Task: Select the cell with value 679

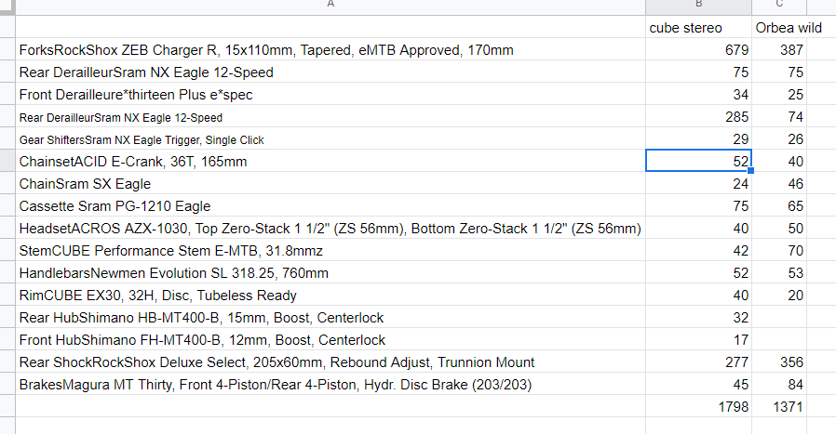Action: [699, 49]
